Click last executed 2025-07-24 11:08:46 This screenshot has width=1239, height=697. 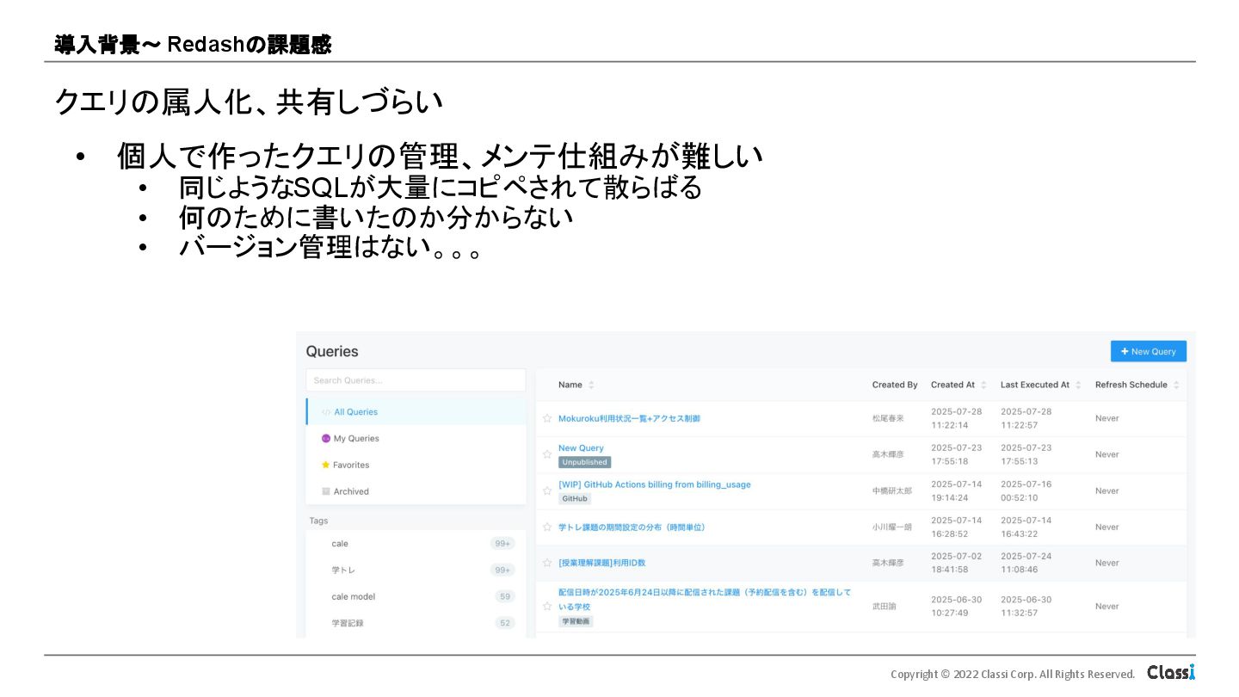(1026, 563)
